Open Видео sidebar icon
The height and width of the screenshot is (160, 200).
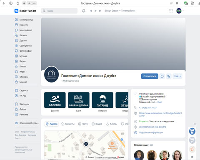(x=16, y=61)
